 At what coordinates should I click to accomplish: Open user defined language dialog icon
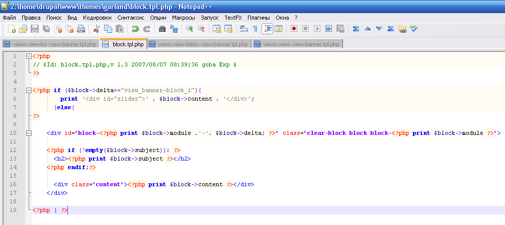click(x=278, y=29)
